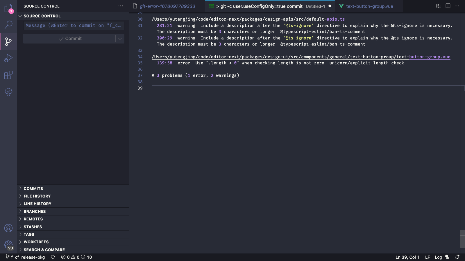Open the Commit options dropdown arrow
465x261 pixels.
click(120, 38)
